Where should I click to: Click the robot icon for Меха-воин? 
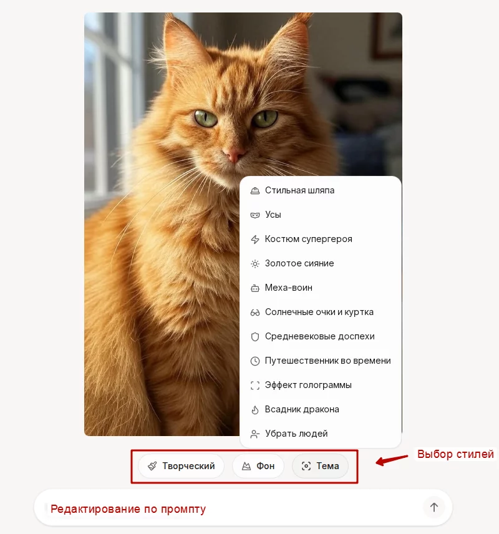[254, 288]
